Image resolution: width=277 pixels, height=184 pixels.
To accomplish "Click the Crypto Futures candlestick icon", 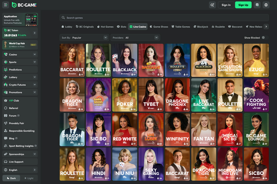I will point(6,85).
